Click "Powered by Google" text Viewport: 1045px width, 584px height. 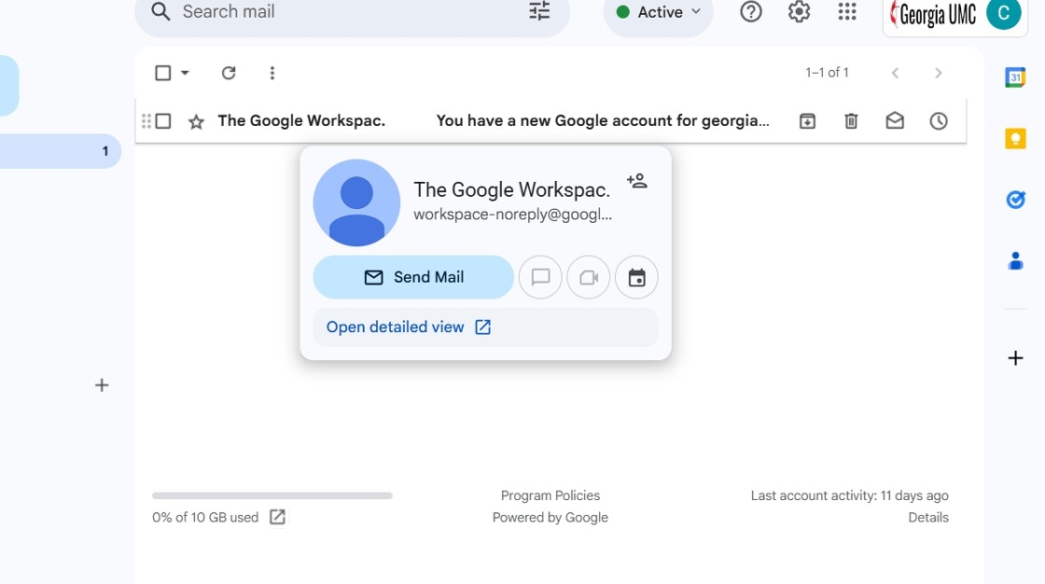[x=550, y=518]
